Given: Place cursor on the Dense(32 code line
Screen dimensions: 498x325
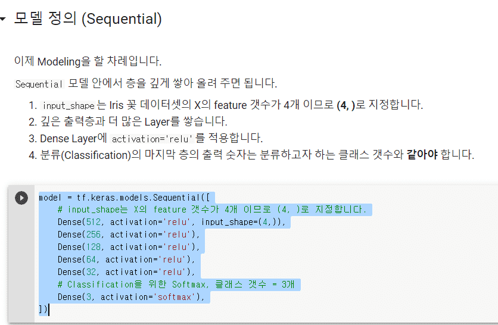Looking at the screenshot, I should click(x=126, y=272).
